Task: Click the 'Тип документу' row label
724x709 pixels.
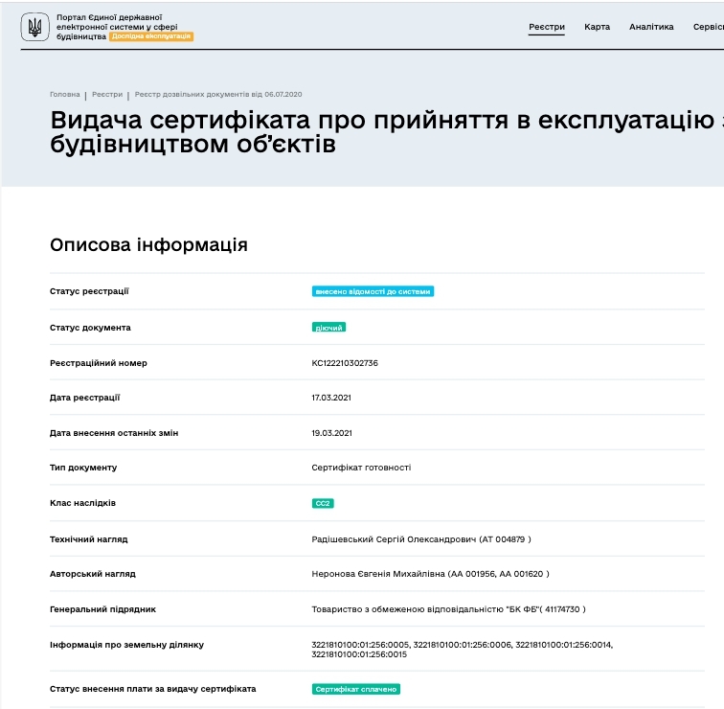Action: tap(83, 468)
